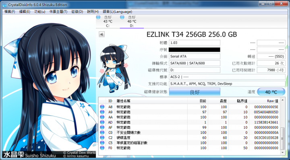Select the 硬碟溫度 attribute row

click(x=190, y=137)
